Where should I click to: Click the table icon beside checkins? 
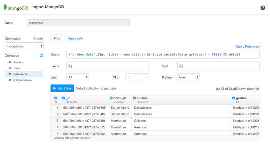pyautogui.click(x=10, y=62)
